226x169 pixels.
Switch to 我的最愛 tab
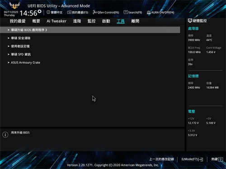18,21
